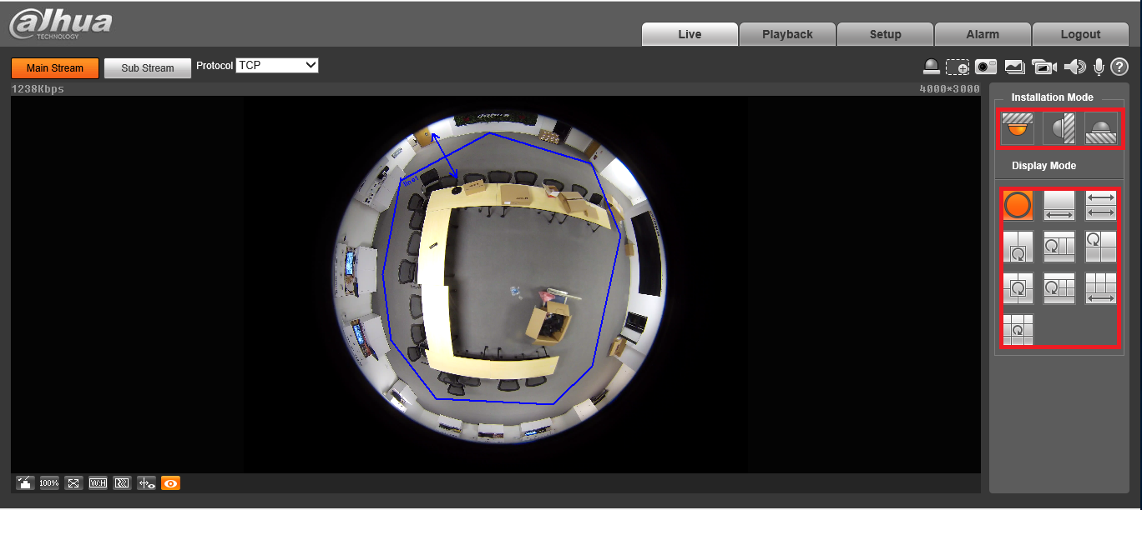This screenshot has height=540, width=1142.
Task: Choose the double panorama display mode
Action: (x=1101, y=205)
